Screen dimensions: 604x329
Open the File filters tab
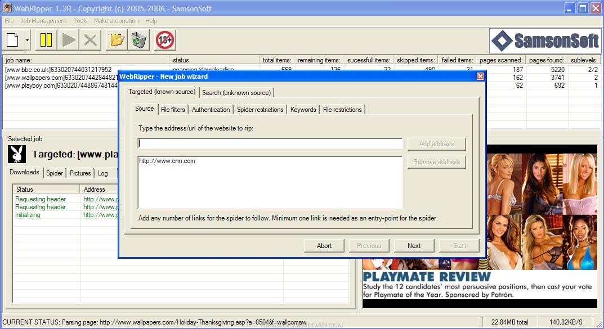coord(173,110)
